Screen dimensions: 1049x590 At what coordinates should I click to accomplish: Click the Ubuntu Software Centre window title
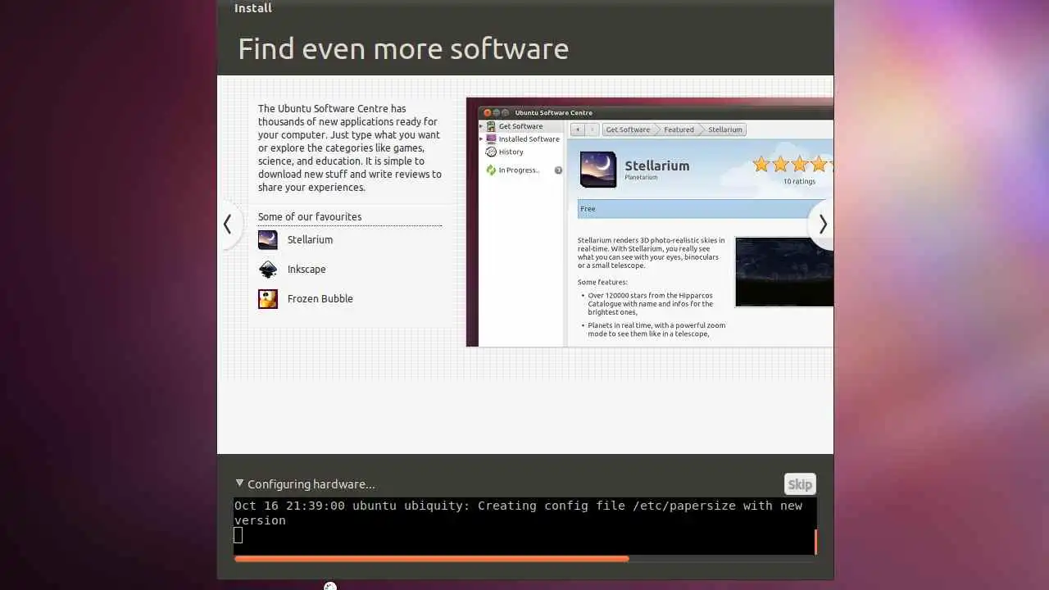(x=554, y=113)
